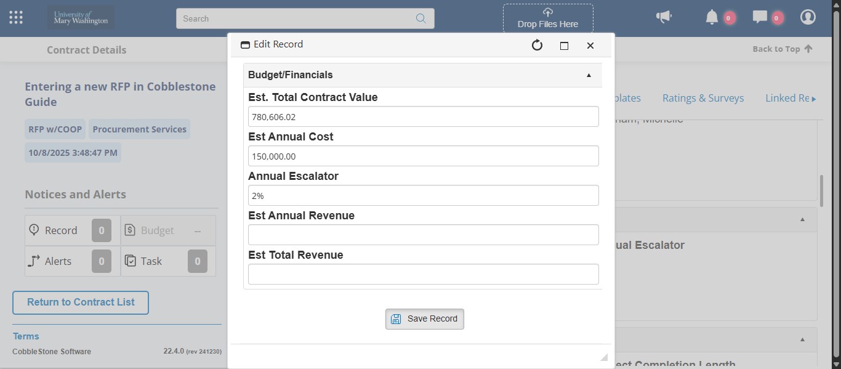Edit the Annual Escalator field
The image size is (841, 369).
click(423, 195)
